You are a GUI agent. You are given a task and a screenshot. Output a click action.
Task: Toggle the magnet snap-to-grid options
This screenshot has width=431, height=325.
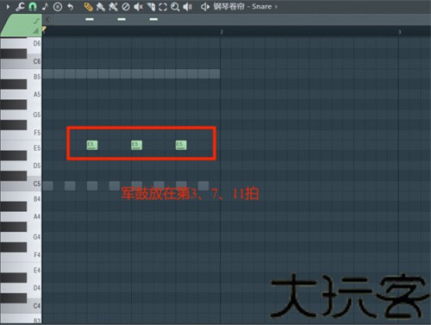(x=33, y=7)
